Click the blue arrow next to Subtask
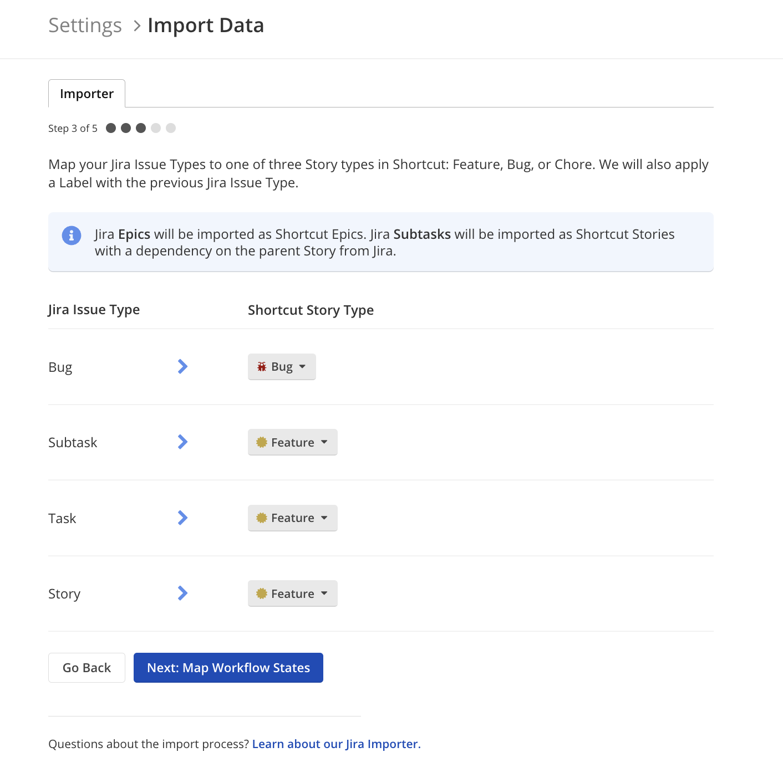 (183, 442)
